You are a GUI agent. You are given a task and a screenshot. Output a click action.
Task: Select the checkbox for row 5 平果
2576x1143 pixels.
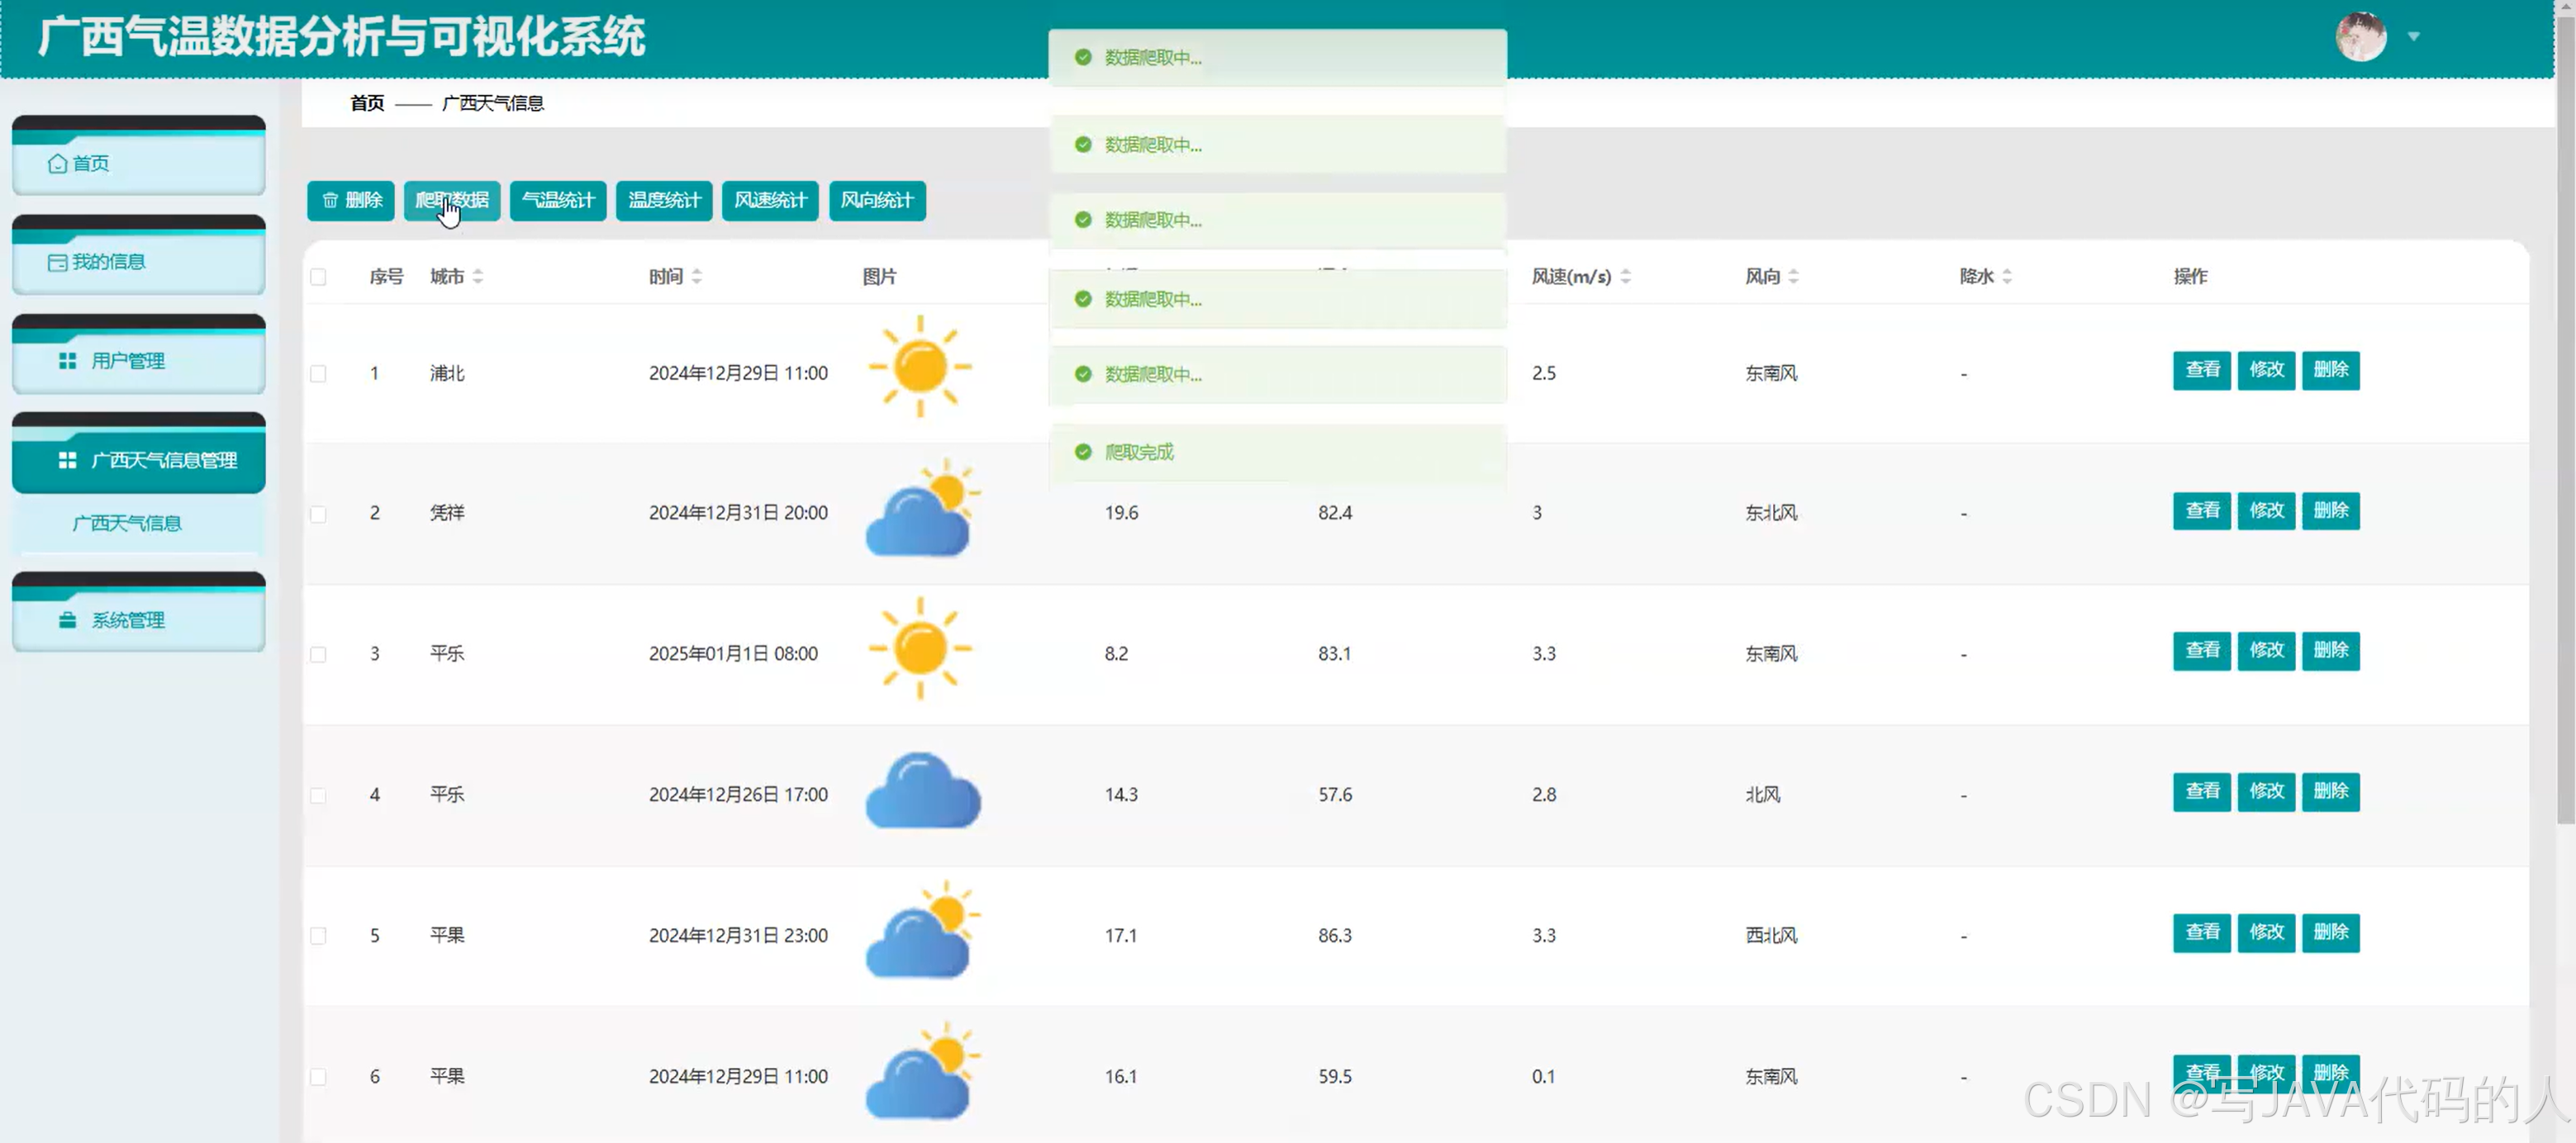318,936
